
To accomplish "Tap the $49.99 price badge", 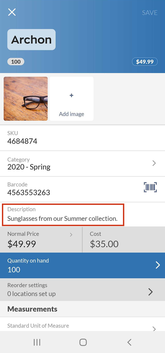I will click(145, 62).
